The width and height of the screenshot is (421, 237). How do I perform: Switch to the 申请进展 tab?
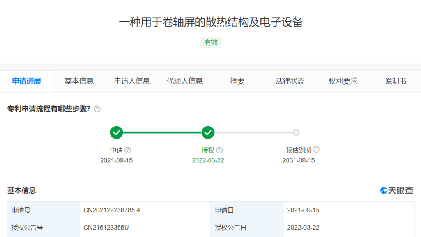coord(27,81)
